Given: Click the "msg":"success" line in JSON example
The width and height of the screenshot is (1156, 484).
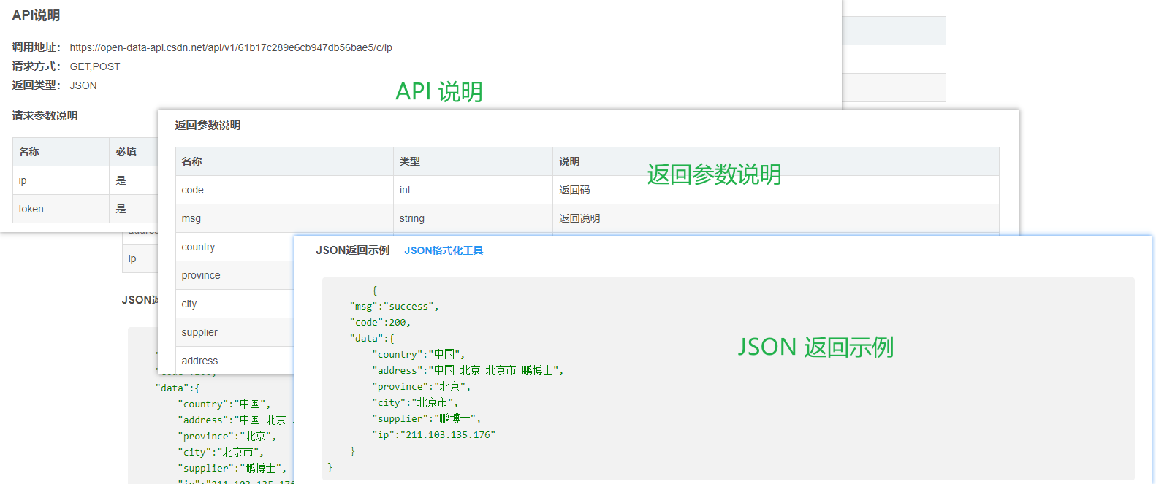Looking at the screenshot, I should point(394,307).
